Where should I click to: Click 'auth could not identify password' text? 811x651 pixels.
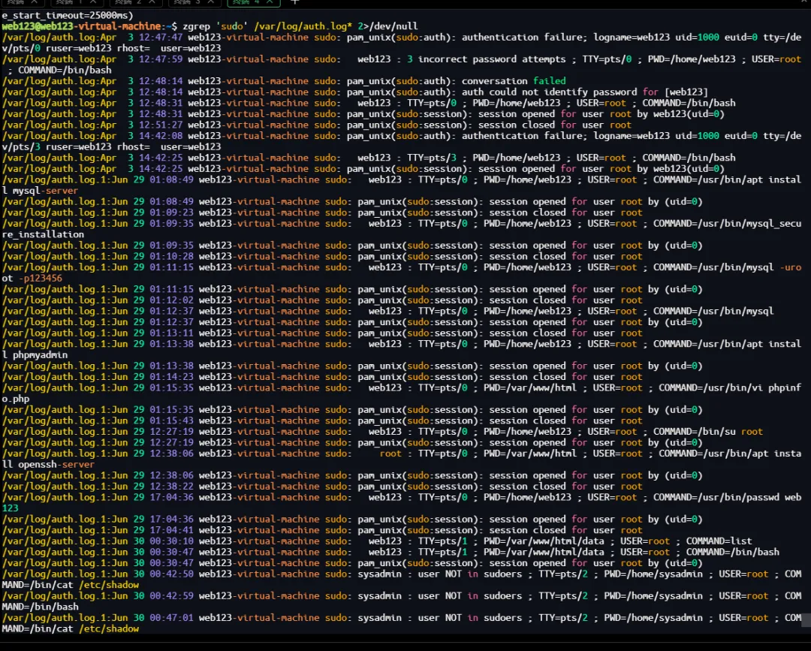click(549, 92)
